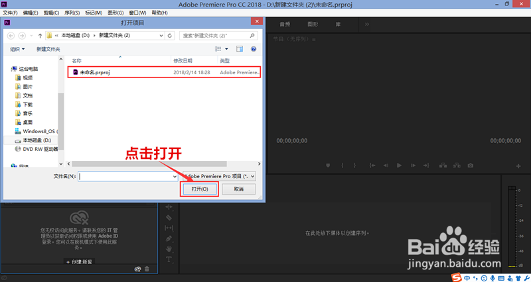Click the horizontal scrollbar of file list

[149, 164]
